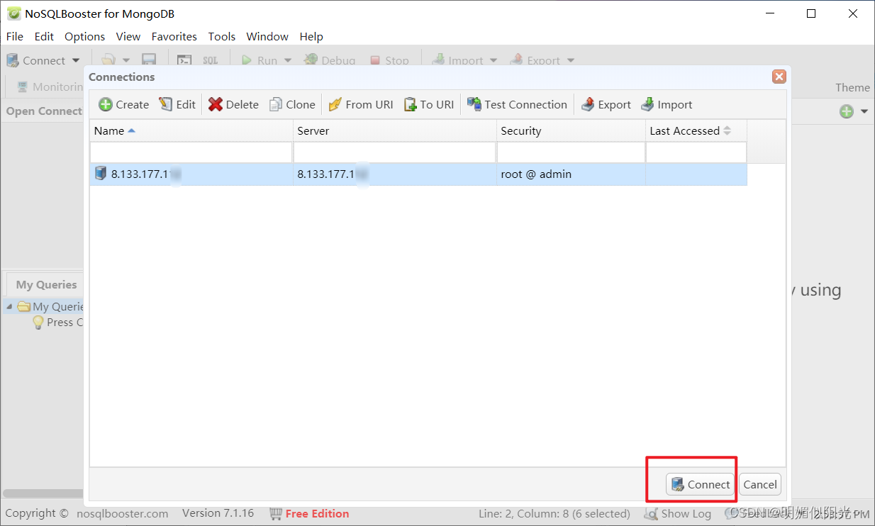Screen dimensions: 875x526
Task: Click main toolbar Export button
Action: click(x=535, y=60)
